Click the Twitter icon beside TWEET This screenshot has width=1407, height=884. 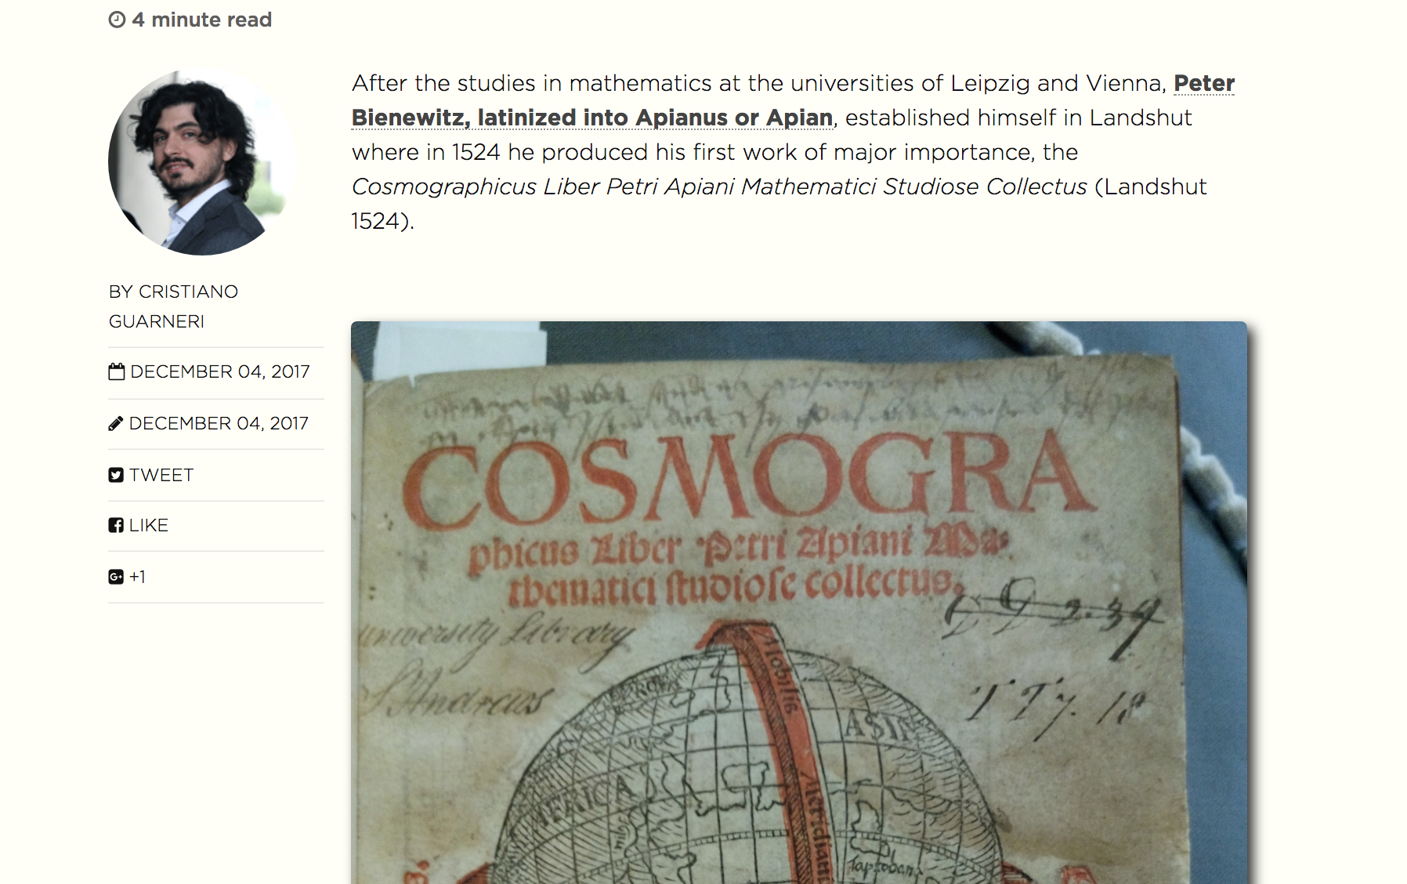(116, 475)
